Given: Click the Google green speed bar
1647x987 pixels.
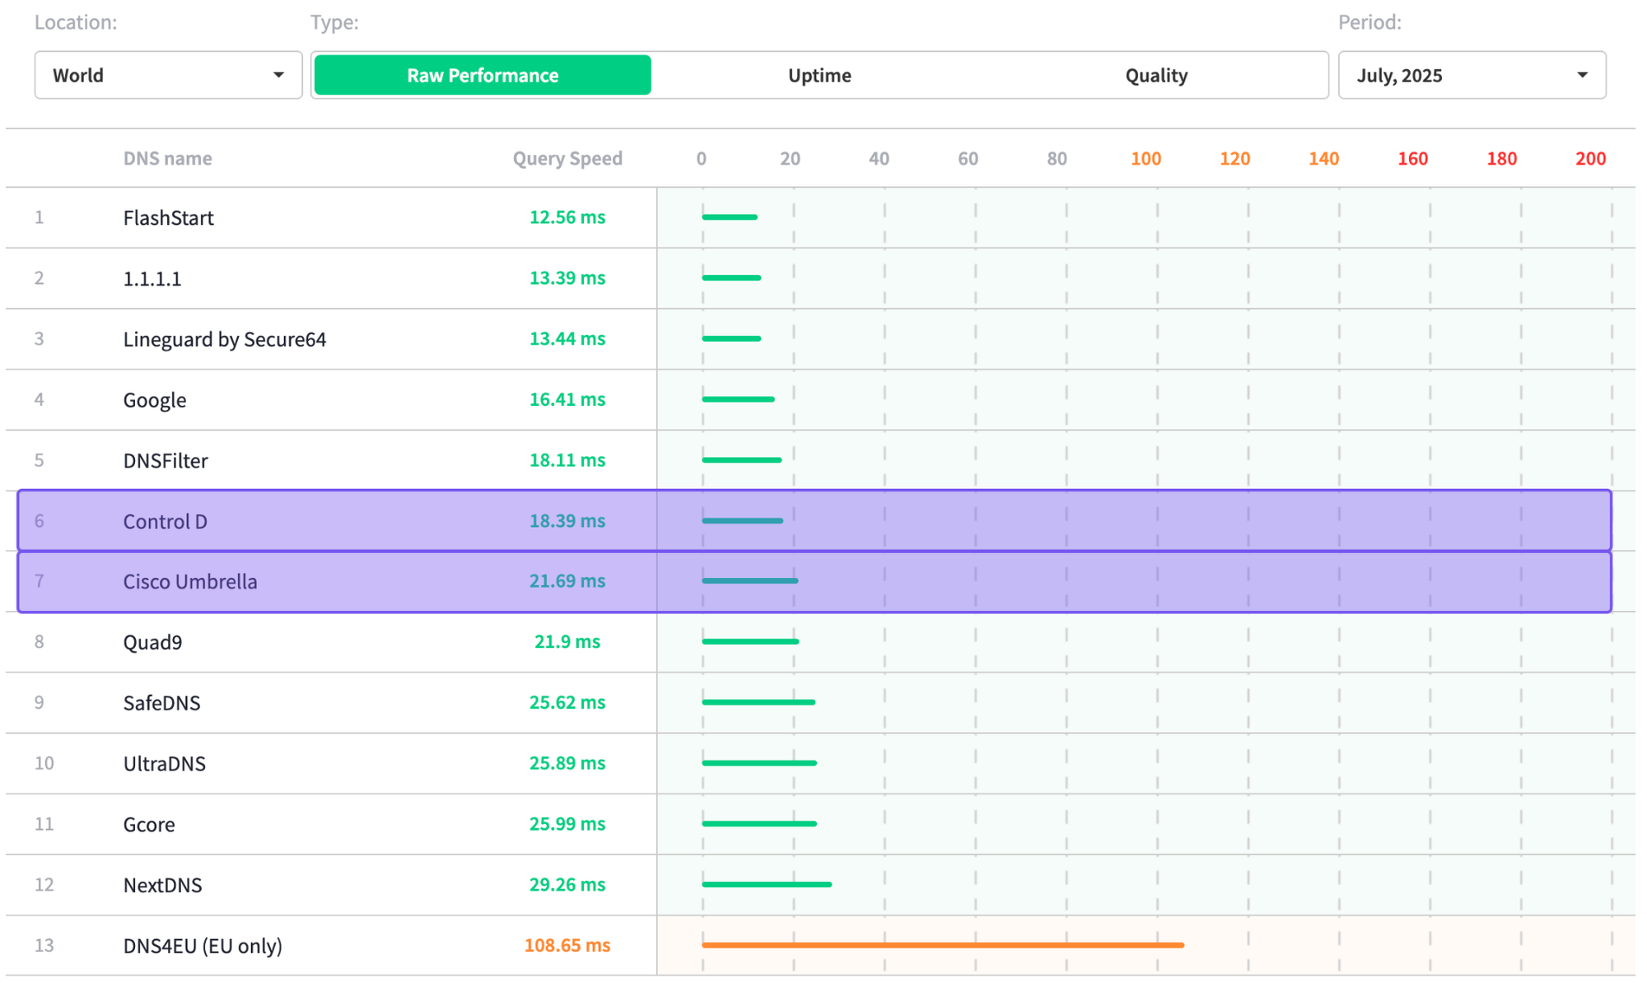Looking at the screenshot, I should (x=738, y=399).
